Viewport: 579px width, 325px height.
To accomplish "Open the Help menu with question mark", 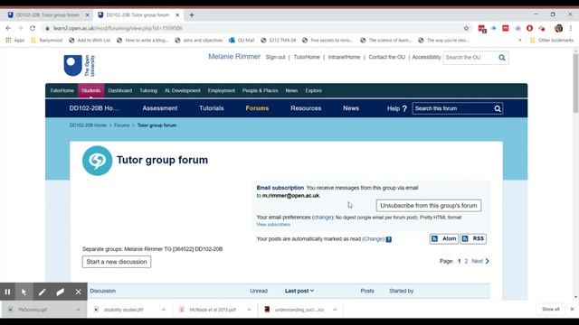I will (x=396, y=108).
